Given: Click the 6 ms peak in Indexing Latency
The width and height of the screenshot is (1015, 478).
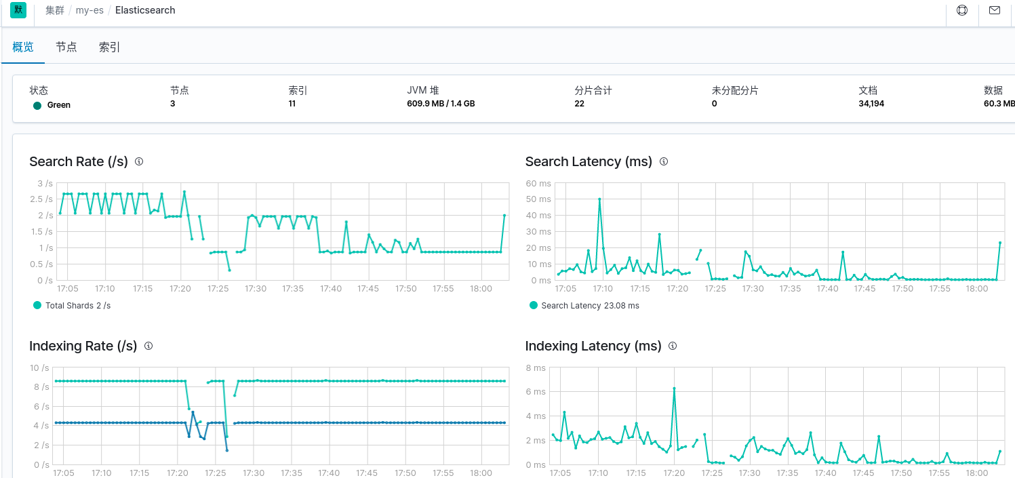Looking at the screenshot, I should coord(674,389).
